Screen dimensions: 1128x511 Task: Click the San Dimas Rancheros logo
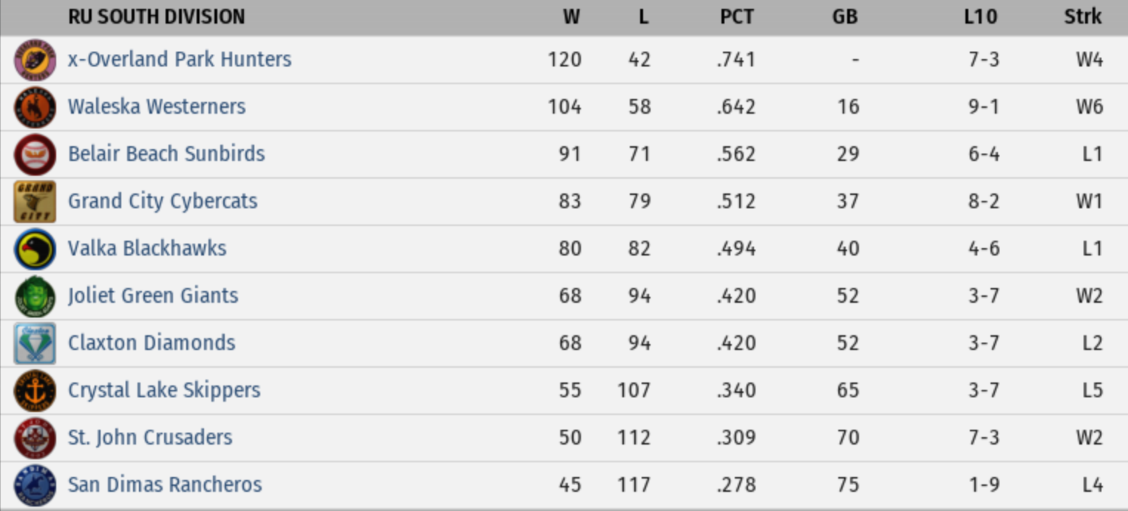click(35, 485)
